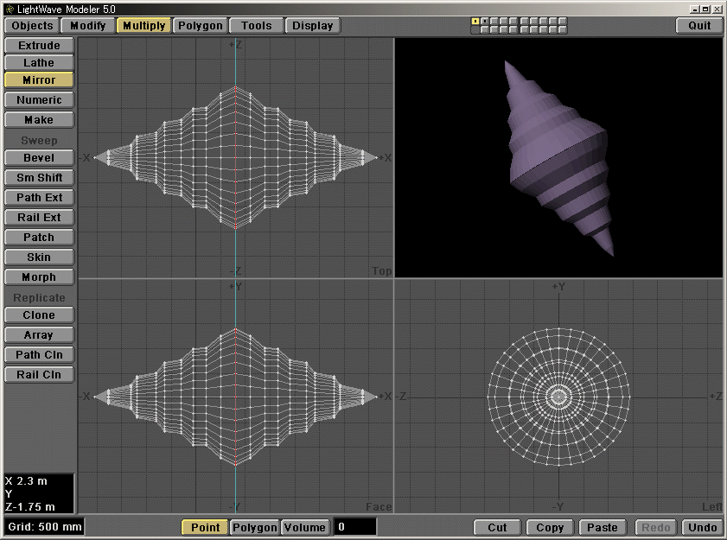Open the Numeric panel

coord(38,99)
